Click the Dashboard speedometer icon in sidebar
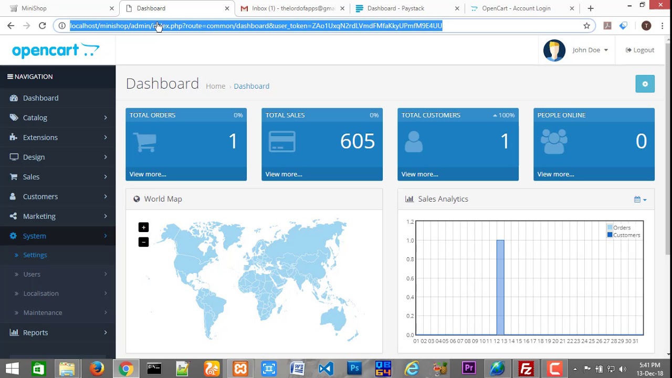 tap(14, 98)
